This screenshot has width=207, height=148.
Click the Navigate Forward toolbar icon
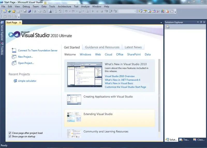[x=87, y=11]
